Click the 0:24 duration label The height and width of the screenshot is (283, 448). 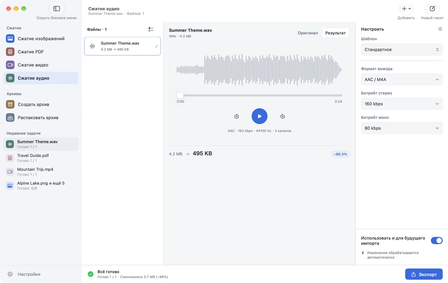pyautogui.click(x=338, y=102)
